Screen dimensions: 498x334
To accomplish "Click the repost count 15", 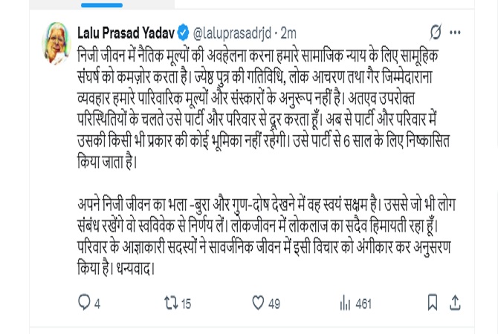I will click(x=186, y=303).
